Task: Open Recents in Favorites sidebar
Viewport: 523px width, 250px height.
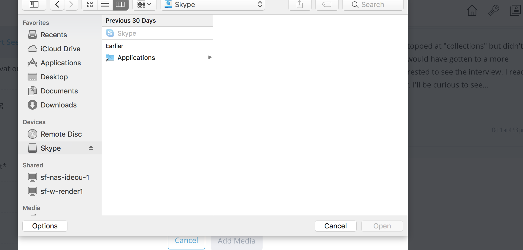Action: 54,35
